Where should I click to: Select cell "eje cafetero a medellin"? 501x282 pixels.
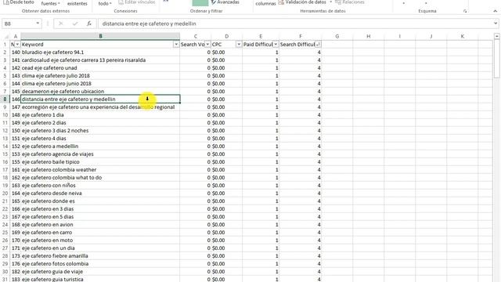point(100,146)
